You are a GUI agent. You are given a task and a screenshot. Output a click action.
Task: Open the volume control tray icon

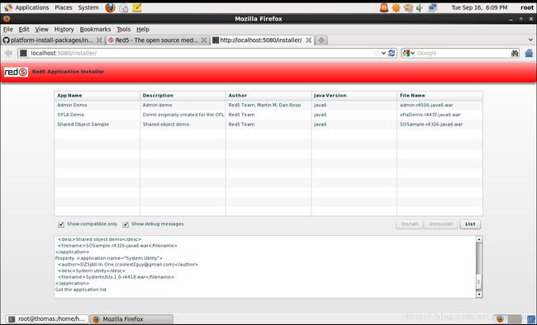pos(420,7)
